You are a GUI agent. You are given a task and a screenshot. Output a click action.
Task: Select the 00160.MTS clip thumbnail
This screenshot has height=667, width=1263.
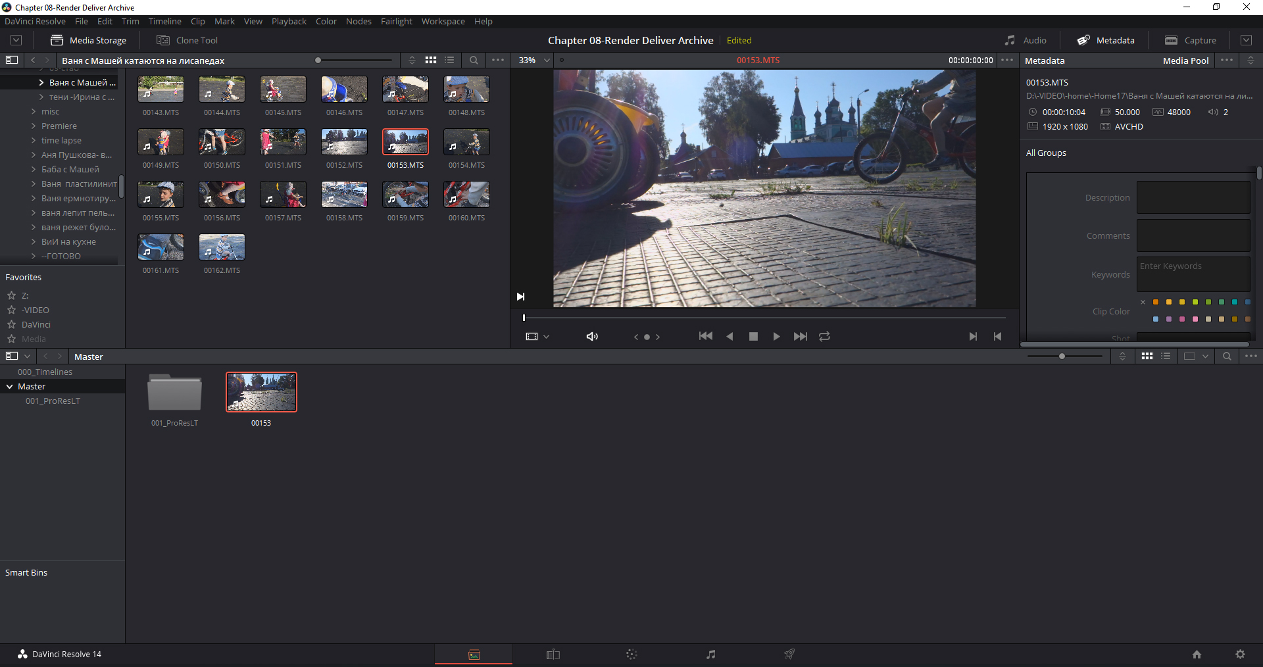(x=466, y=195)
